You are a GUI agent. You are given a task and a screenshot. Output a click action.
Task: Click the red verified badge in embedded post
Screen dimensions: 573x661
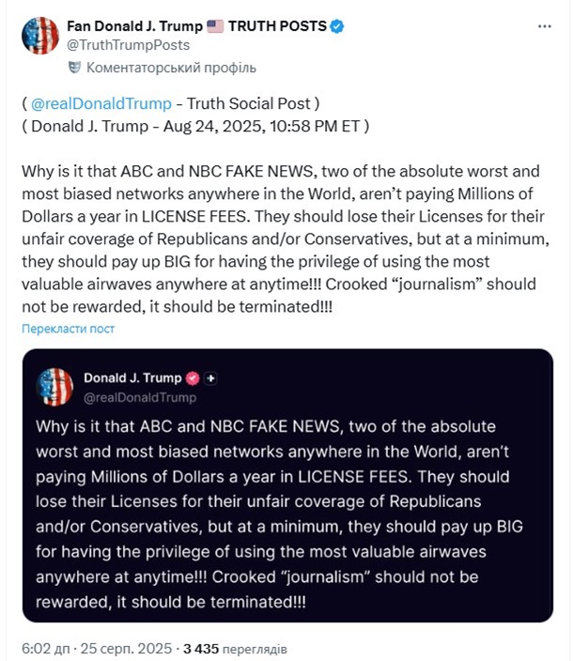pyautogui.click(x=193, y=378)
